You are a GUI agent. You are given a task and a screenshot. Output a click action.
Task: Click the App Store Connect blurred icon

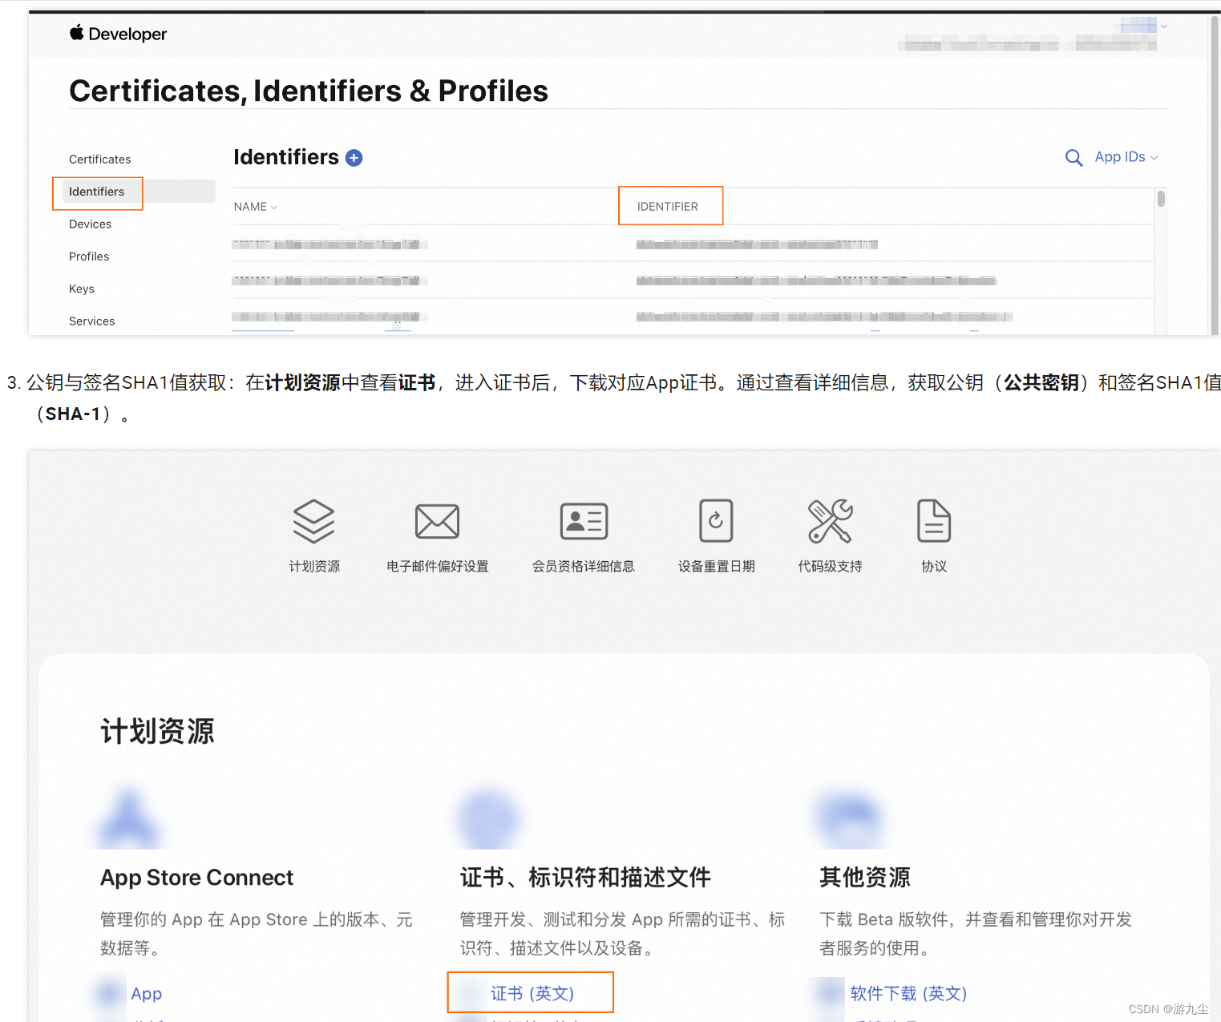pyautogui.click(x=128, y=819)
